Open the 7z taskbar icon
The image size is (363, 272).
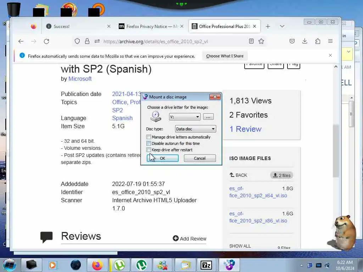pyautogui.click(x=206, y=265)
